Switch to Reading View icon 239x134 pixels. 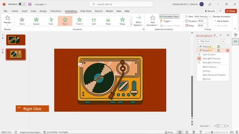point(194,132)
